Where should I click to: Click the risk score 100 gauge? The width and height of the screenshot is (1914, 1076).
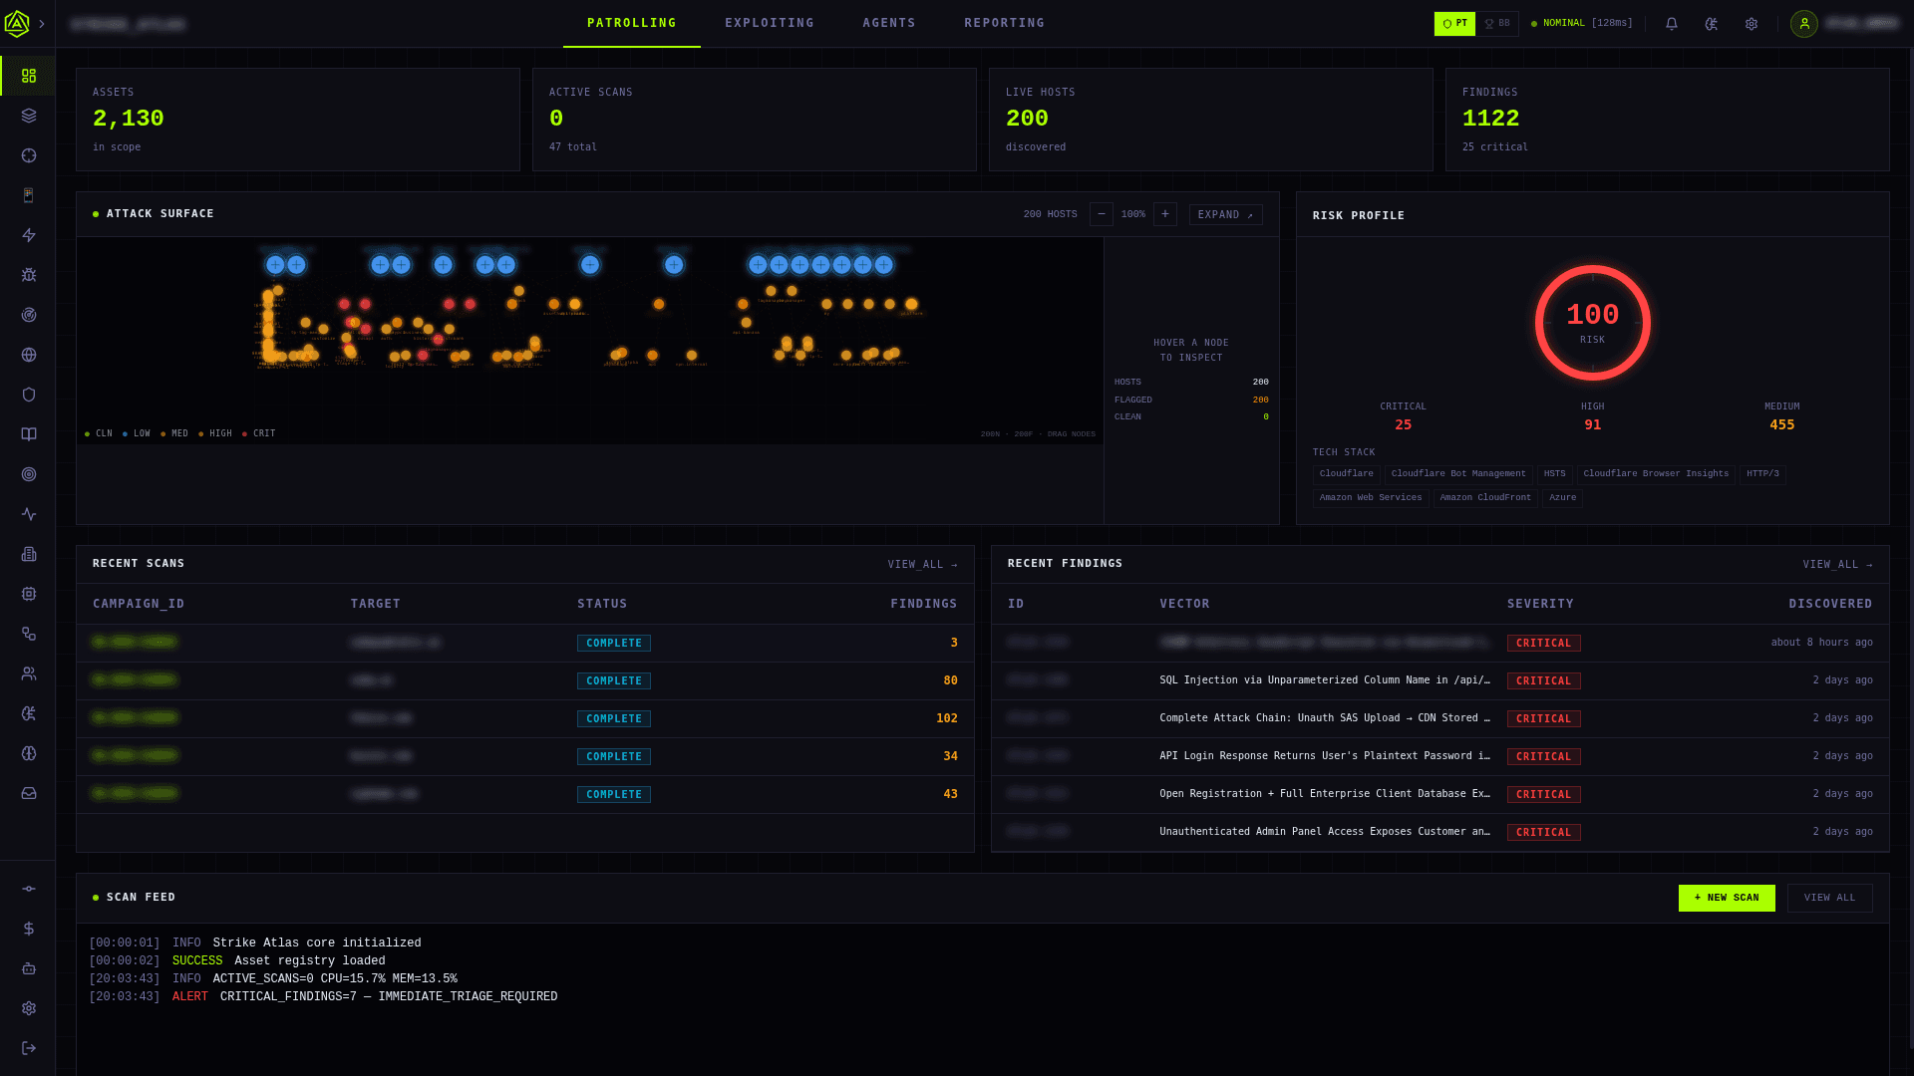1593,323
